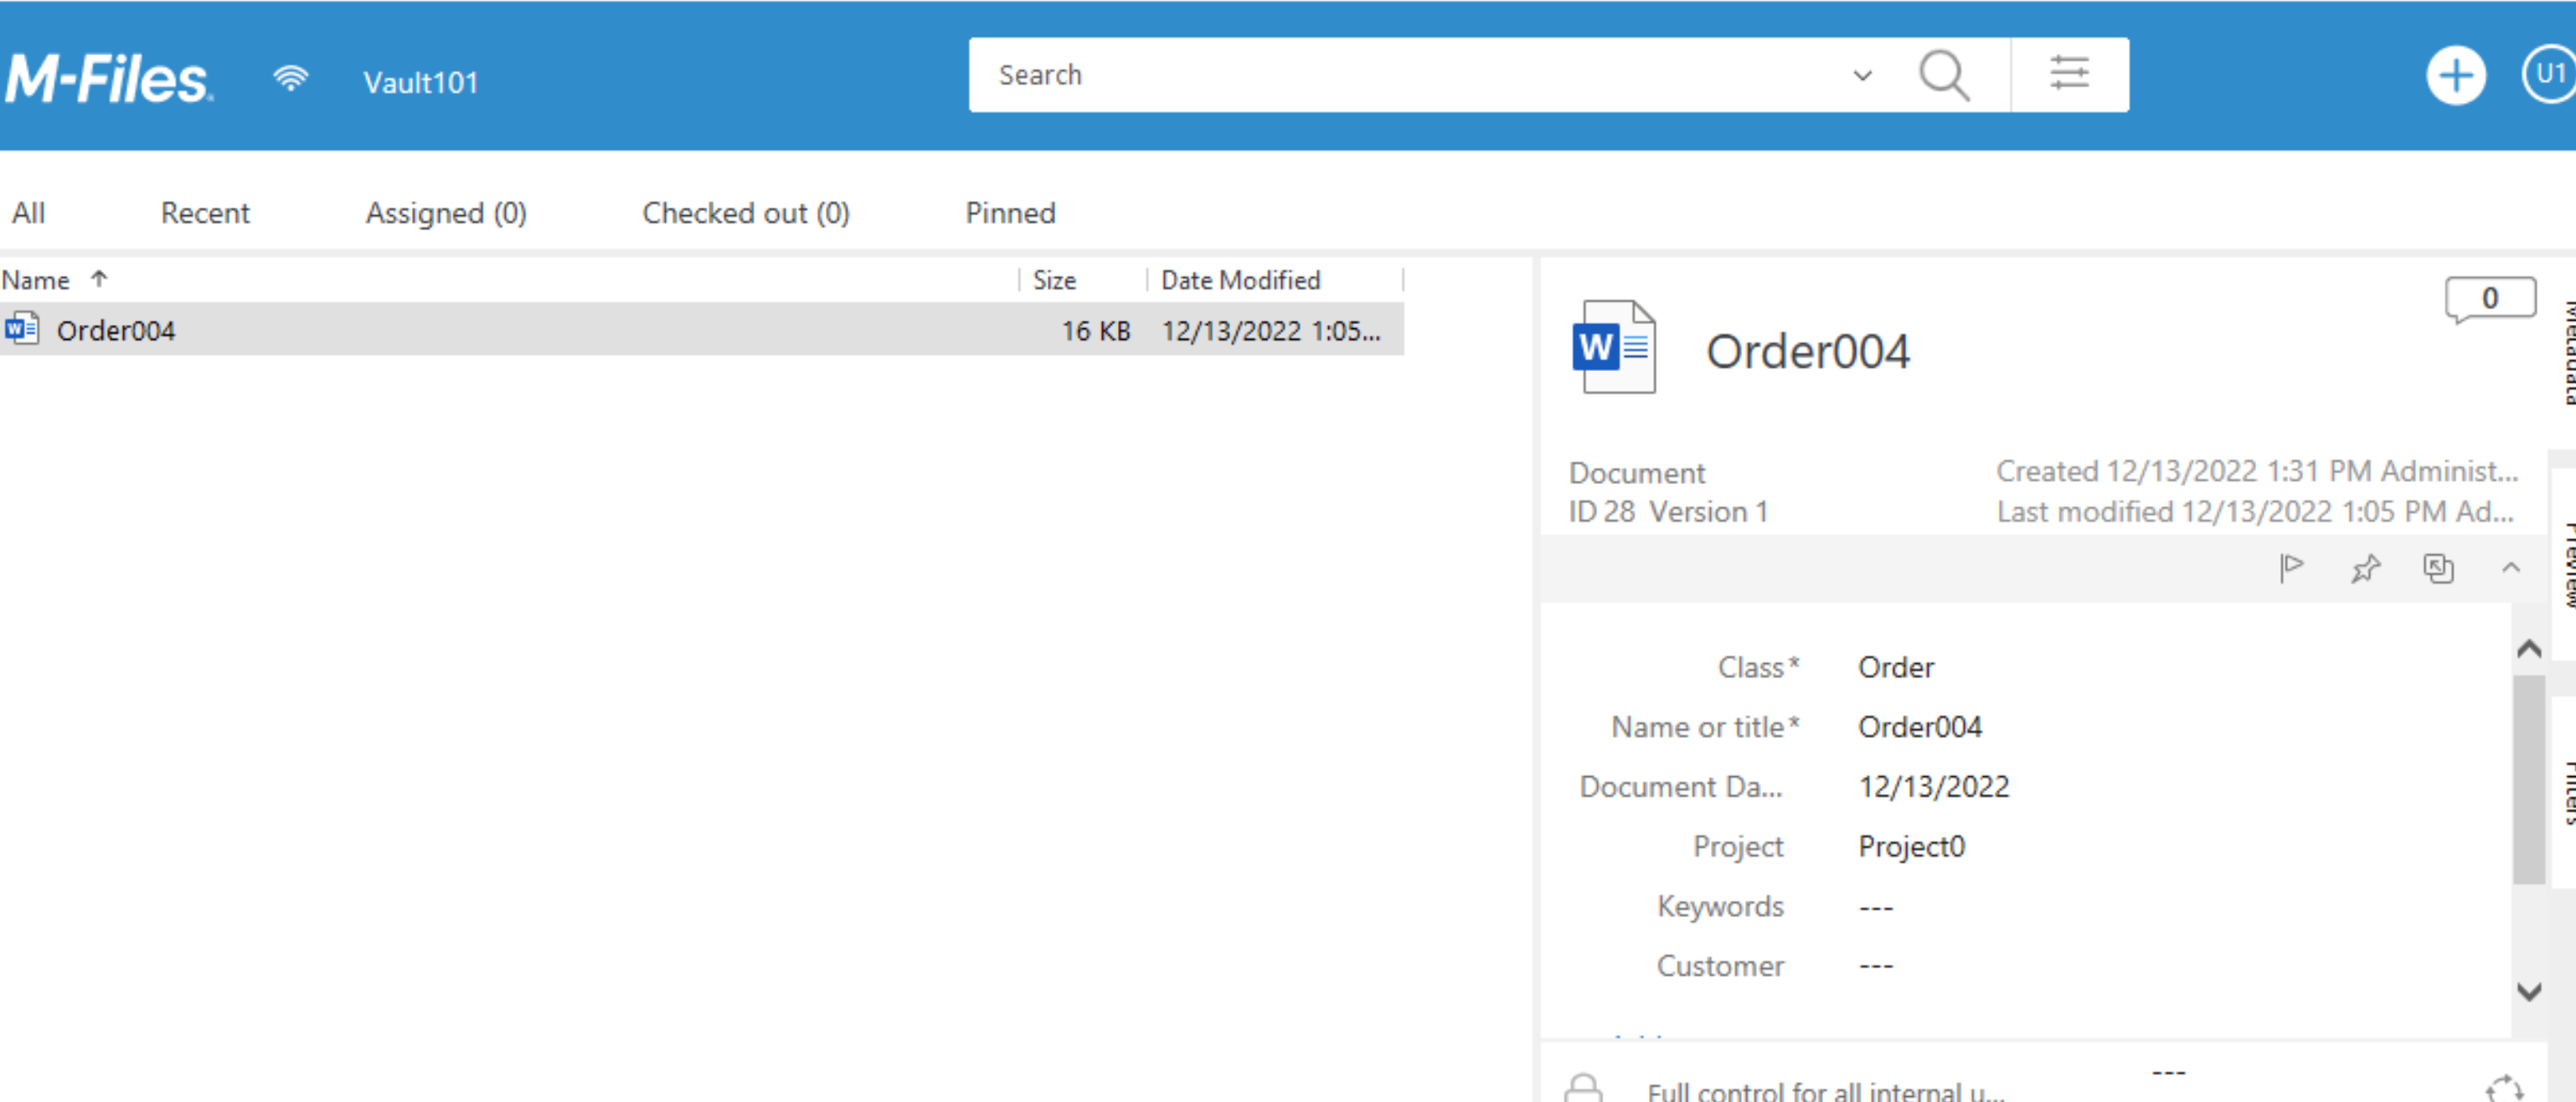The image size is (2576, 1102).
Task: Collapse the metadata header with chevron
Action: (x=2511, y=568)
